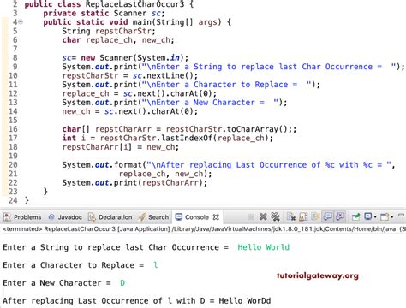Click 'new_ch = sc.next().charAt(0)' on line 14
Screen dimensions: 406x308
coord(128,111)
